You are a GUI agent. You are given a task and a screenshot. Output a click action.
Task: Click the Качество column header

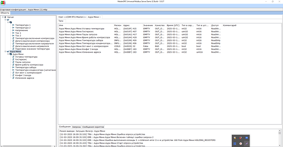(160, 25)
